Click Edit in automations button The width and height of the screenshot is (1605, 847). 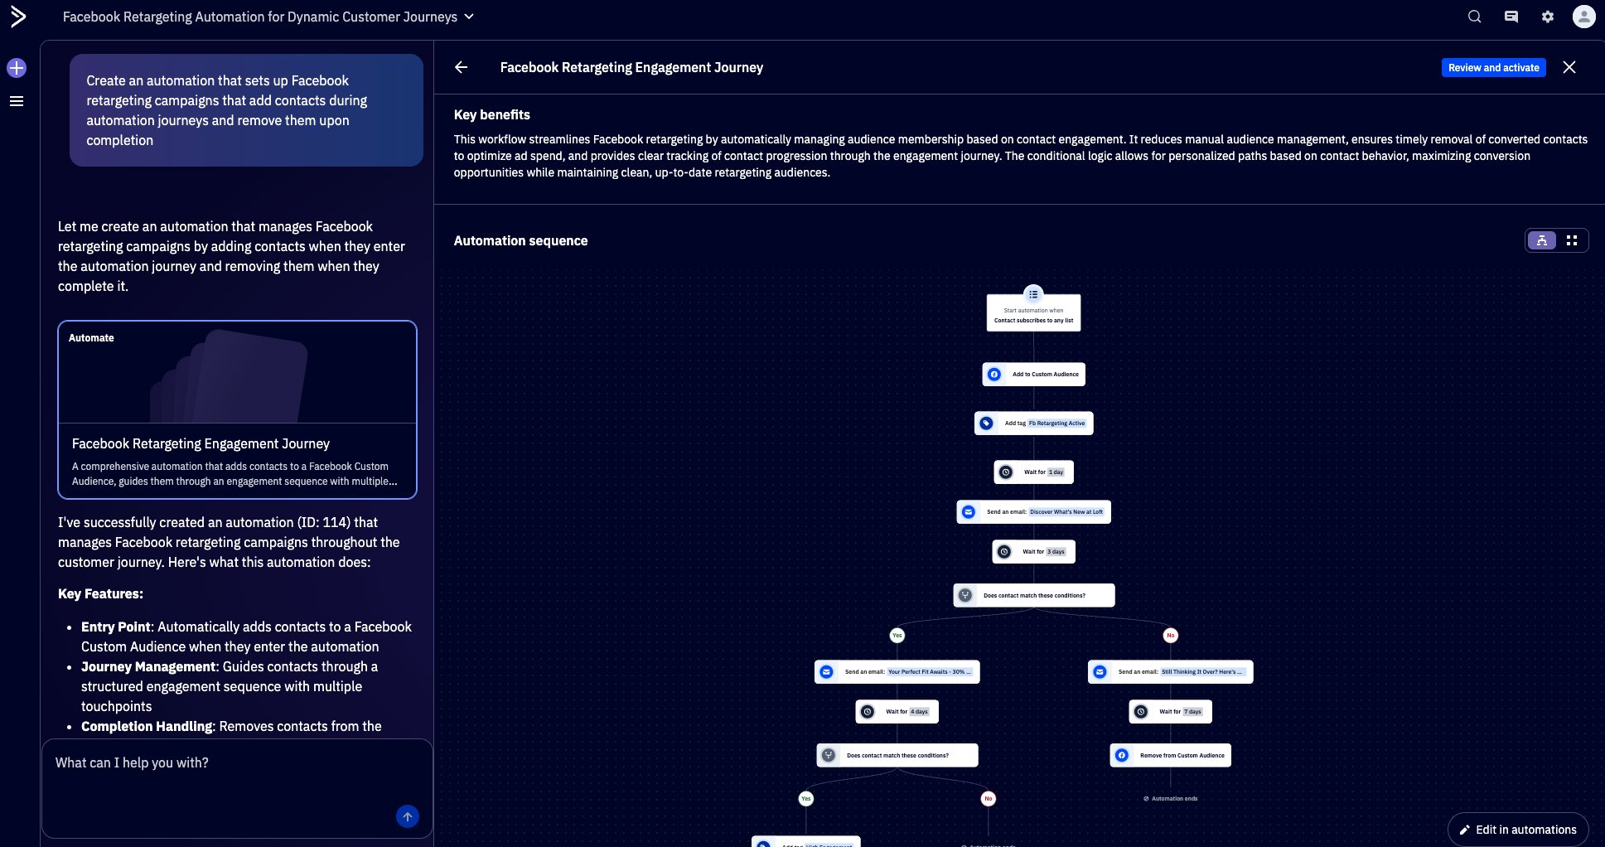1517,830
